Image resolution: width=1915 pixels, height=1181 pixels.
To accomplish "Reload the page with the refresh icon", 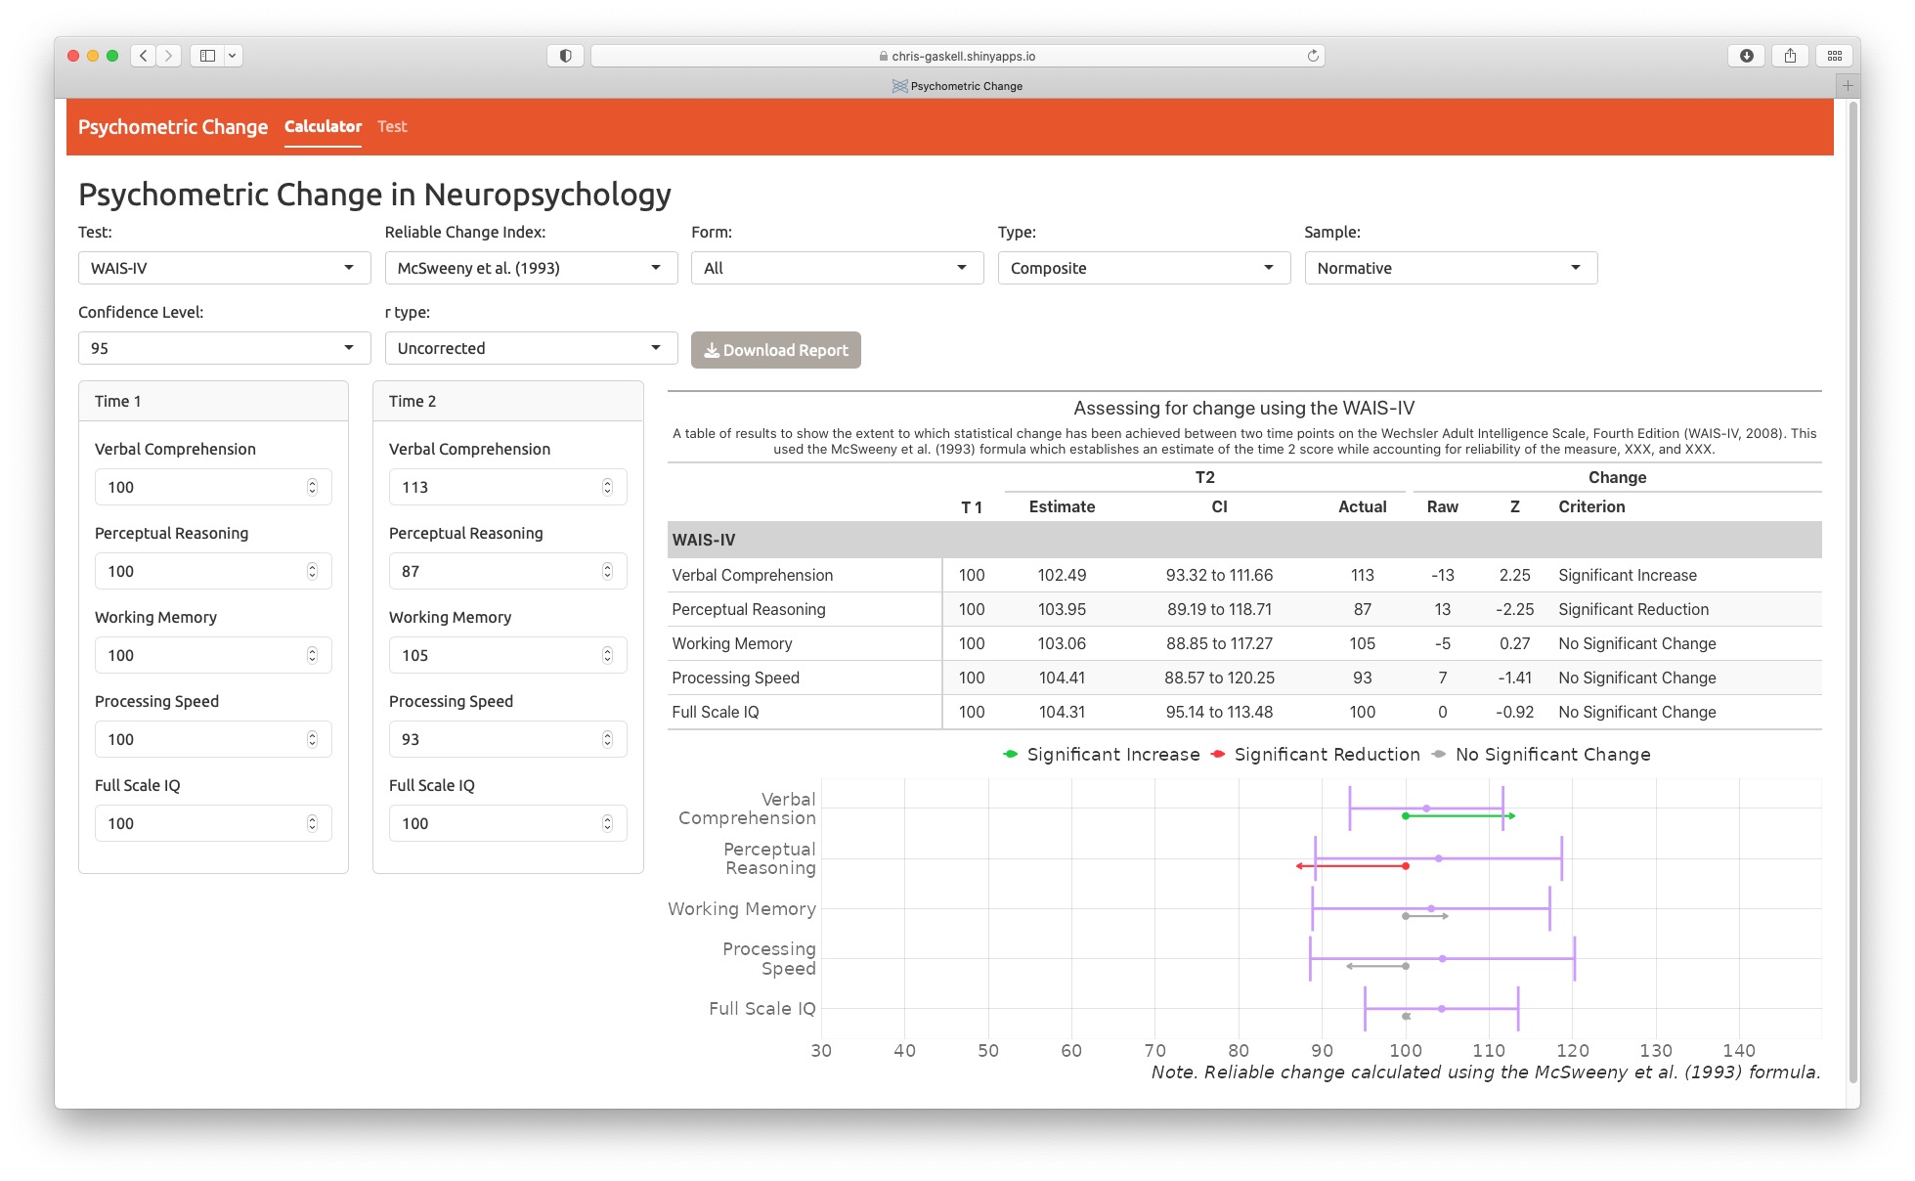I will 1313,56.
